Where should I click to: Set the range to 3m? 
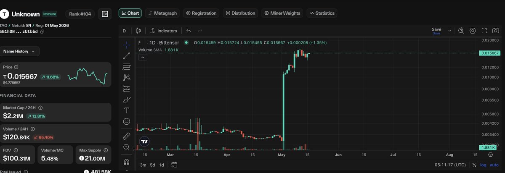pyautogui.click(x=143, y=165)
